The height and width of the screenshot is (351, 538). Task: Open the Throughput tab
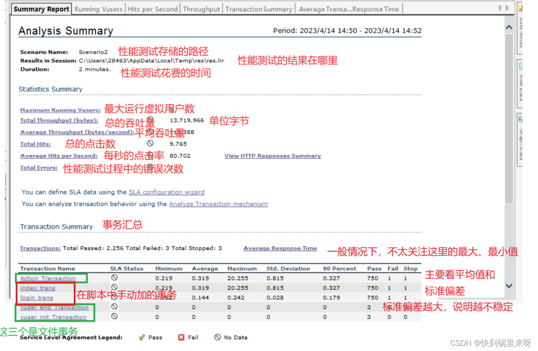201,8
